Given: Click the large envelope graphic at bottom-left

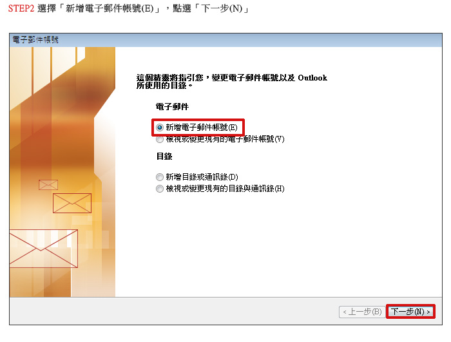Looking at the screenshot, I should coord(43,249).
